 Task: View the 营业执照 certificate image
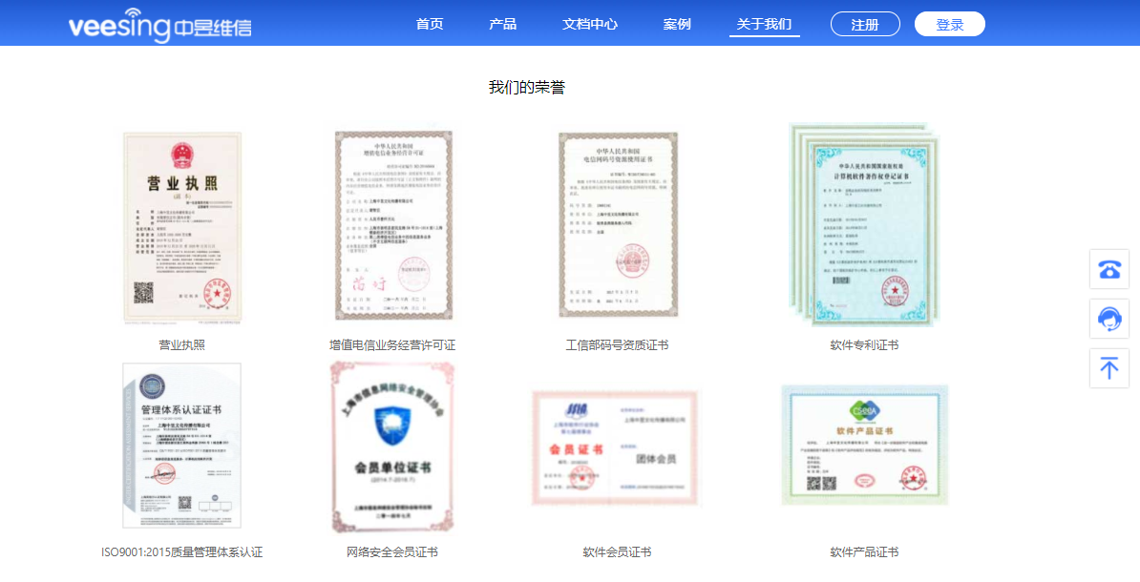coord(182,224)
